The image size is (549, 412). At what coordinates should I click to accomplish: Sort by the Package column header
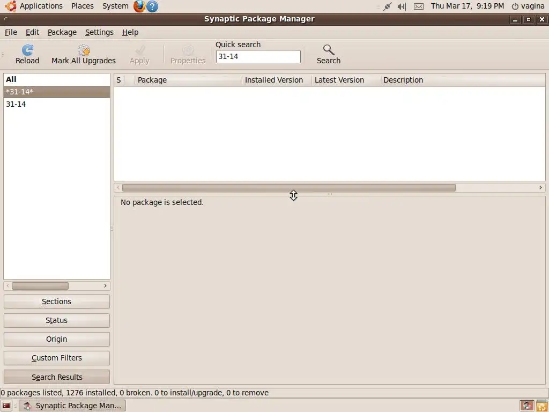pyautogui.click(x=188, y=80)
